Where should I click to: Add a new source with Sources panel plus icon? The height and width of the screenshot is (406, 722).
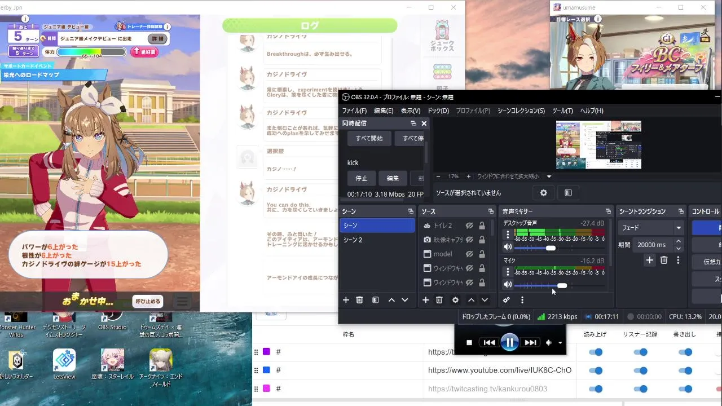tap(426, 300)
